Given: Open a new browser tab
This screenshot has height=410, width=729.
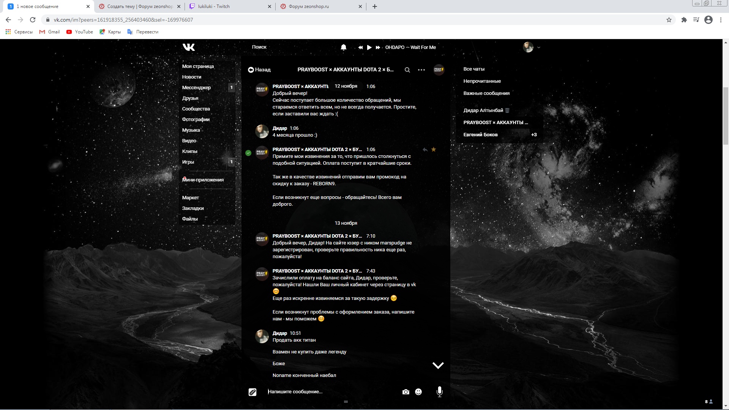Looking at the screenshot, I should (x=375, y=6).
